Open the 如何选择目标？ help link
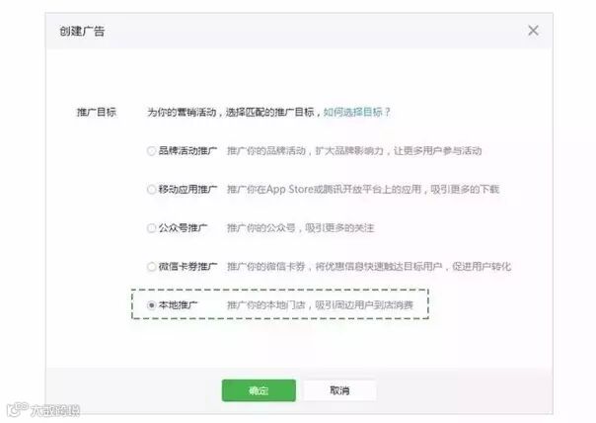 (357, 113)
